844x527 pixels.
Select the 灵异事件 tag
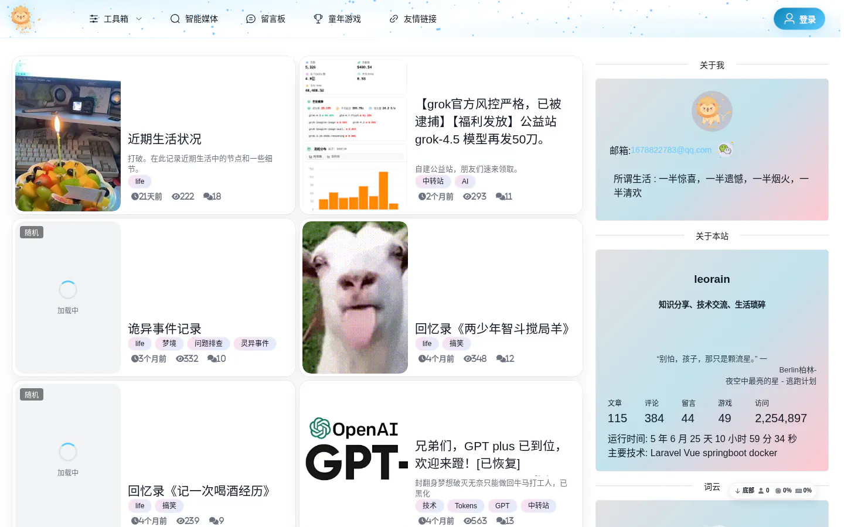coord(255,344)
